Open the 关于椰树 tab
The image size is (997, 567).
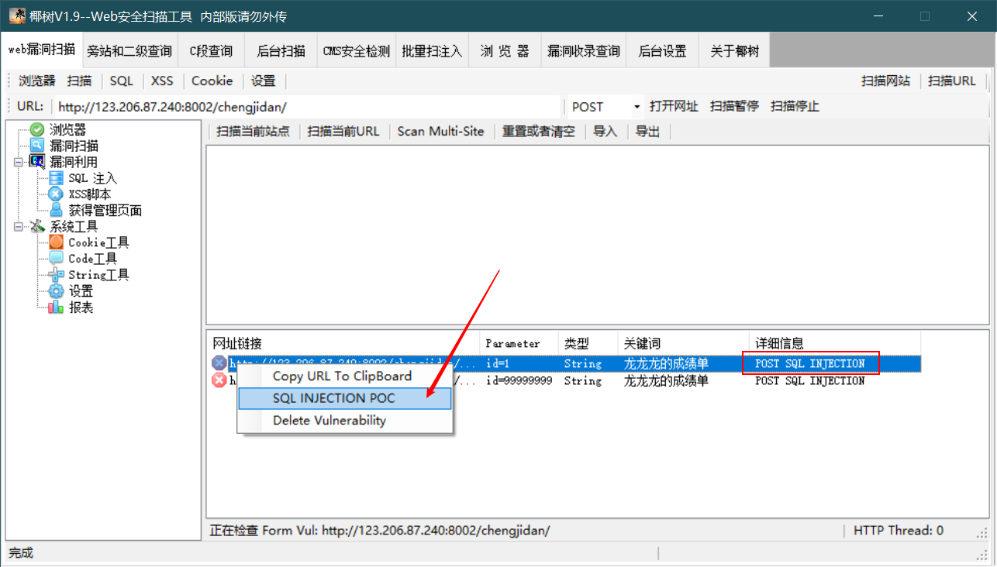click(x=734, y=51)
